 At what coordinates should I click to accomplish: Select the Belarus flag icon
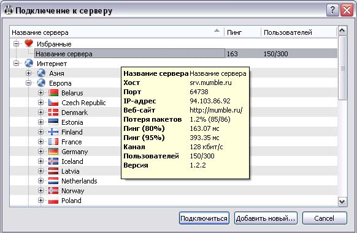pyautogui.click(x=53, y=93)
